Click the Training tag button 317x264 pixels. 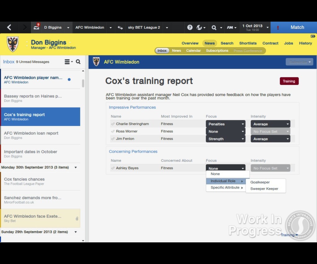coord(289,81)
